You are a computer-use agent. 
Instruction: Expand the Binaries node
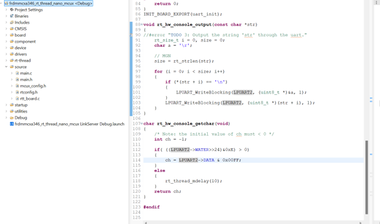pyautogui.click(x=7, y=16)
